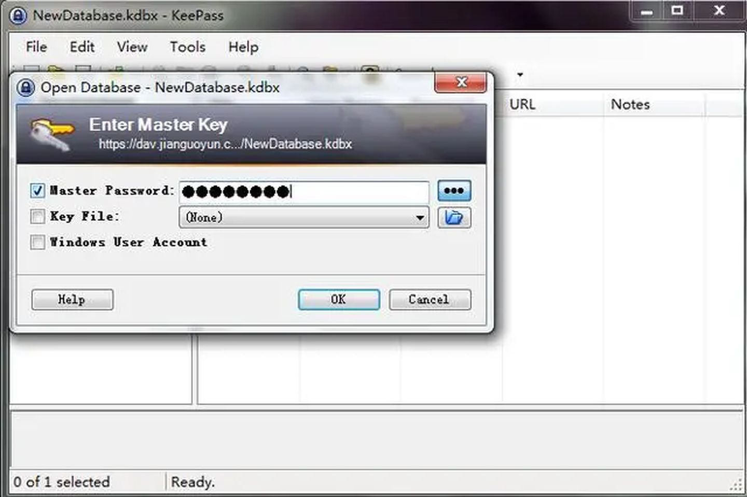747x497 pixels.
Task: Click the Open Database dialog lock icon
Action: click(x=25, y=87)
